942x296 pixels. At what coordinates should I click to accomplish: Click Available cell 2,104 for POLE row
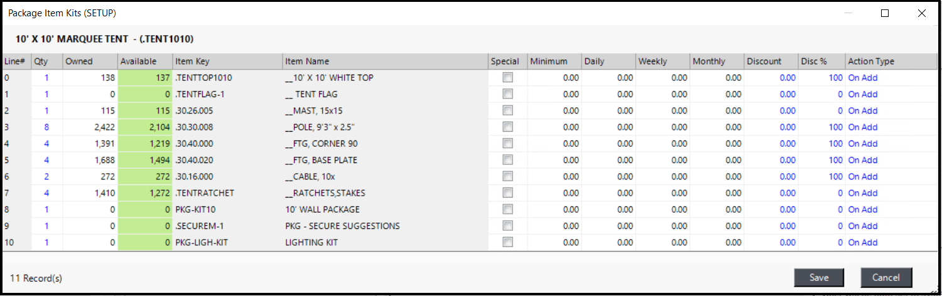pos(154,127)
